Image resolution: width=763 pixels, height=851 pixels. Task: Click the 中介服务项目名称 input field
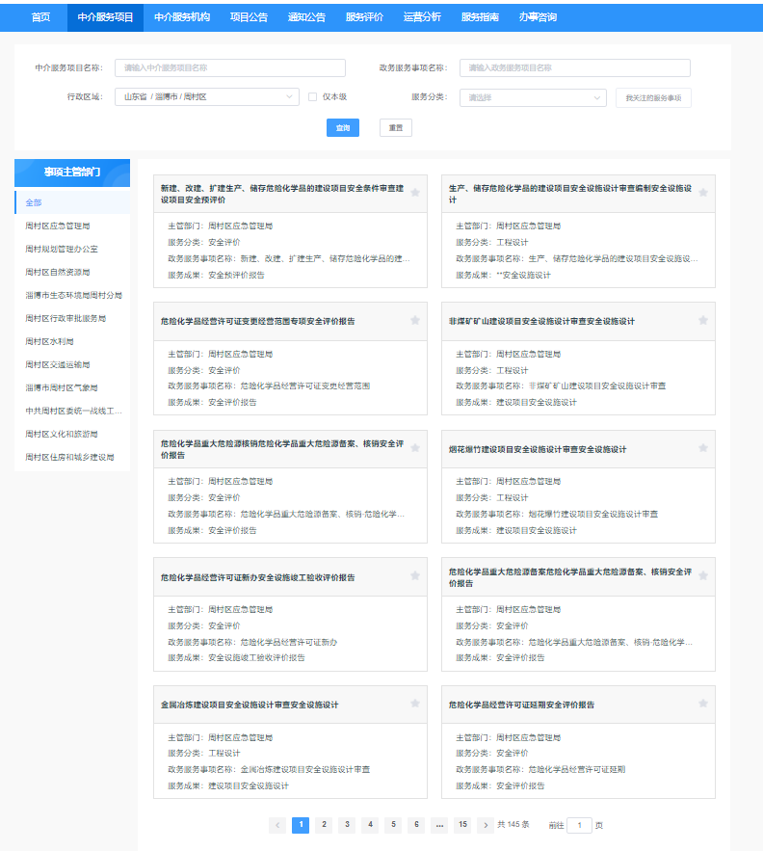point(229,67)
